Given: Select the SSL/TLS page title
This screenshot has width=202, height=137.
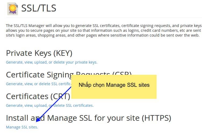Looking at the screenshot, I should (39, 8).
